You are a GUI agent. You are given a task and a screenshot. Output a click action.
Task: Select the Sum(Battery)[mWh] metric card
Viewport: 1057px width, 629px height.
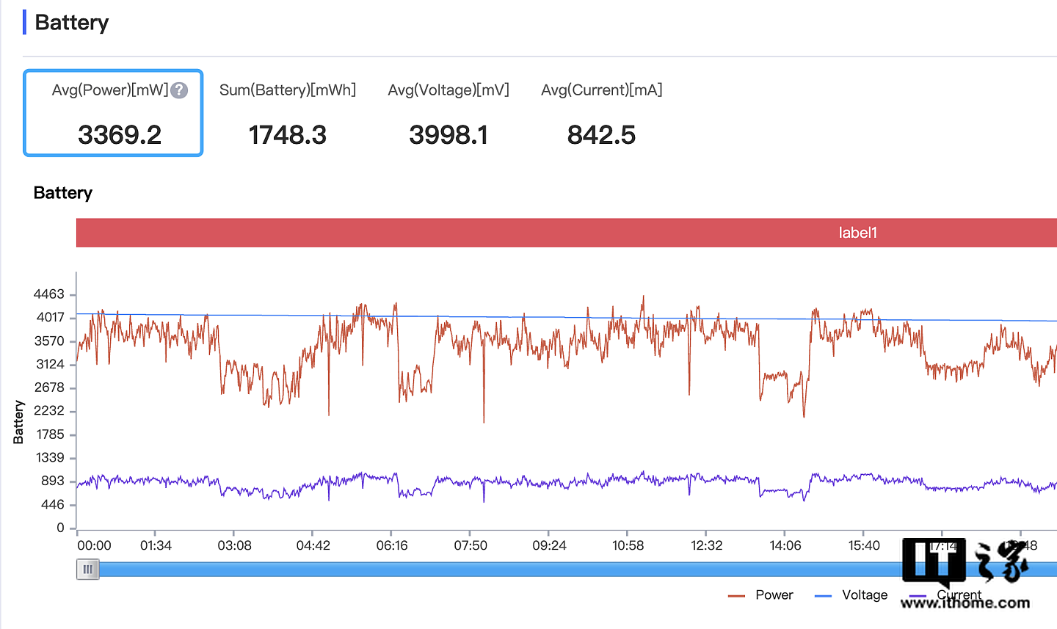tap(288, 112)
